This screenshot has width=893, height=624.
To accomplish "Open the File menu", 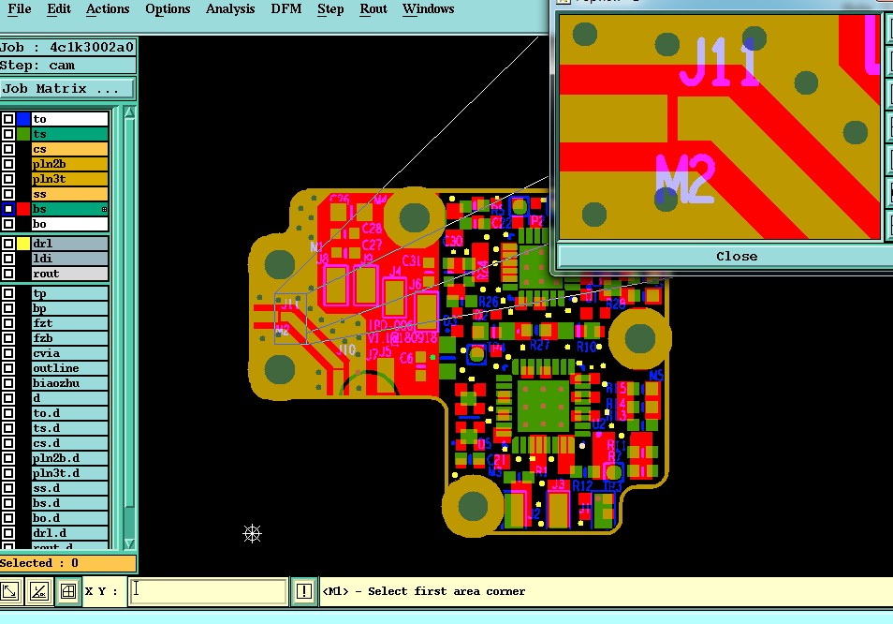I will [x=19, y=9].
